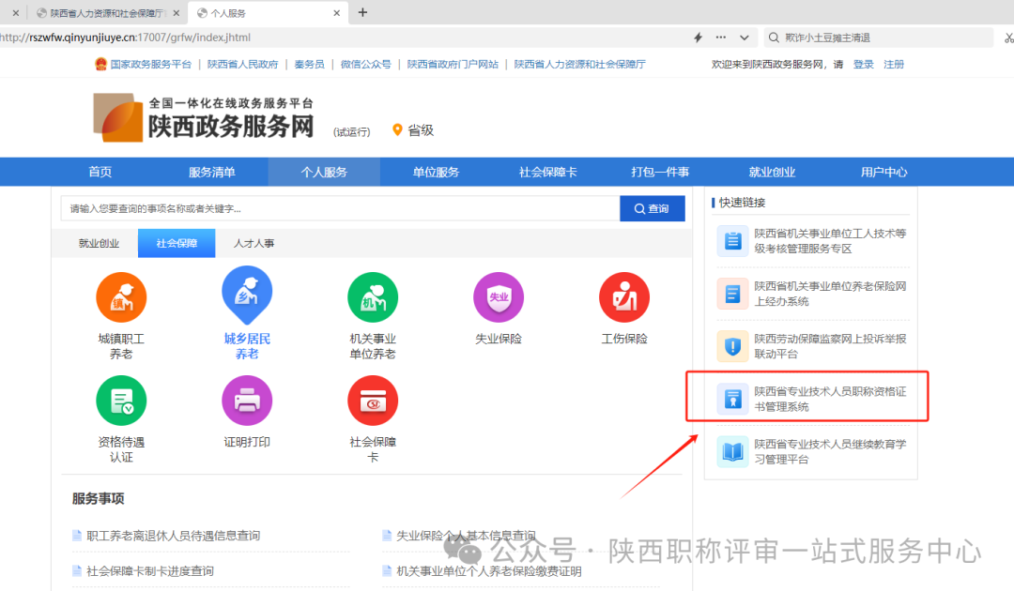Image resolution: width=1014 pixels, height=591 pixels.
Task: Click the browser lightning bolt icon
Action: coord(698,38)
